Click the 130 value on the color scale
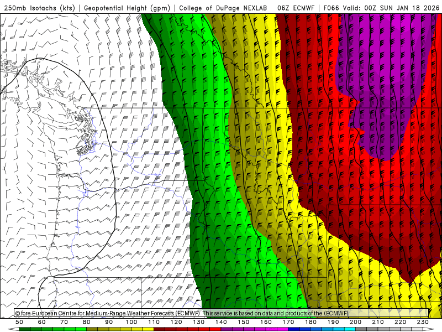This screenshot has width=442, height=332. pos(199,322)
